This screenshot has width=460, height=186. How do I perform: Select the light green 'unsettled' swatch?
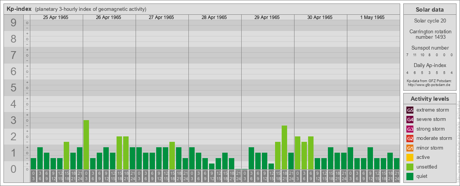pos(410,167)
